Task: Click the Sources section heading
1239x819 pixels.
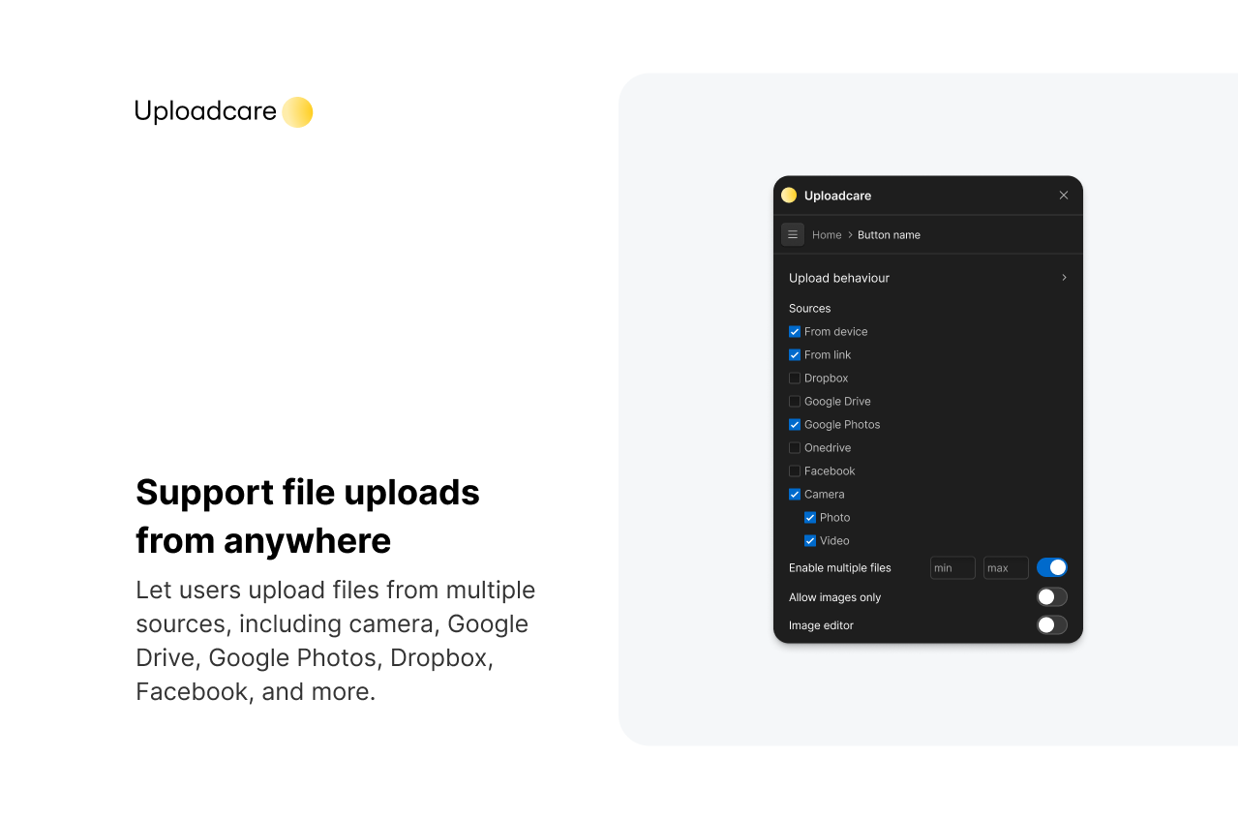Action: 810,309
